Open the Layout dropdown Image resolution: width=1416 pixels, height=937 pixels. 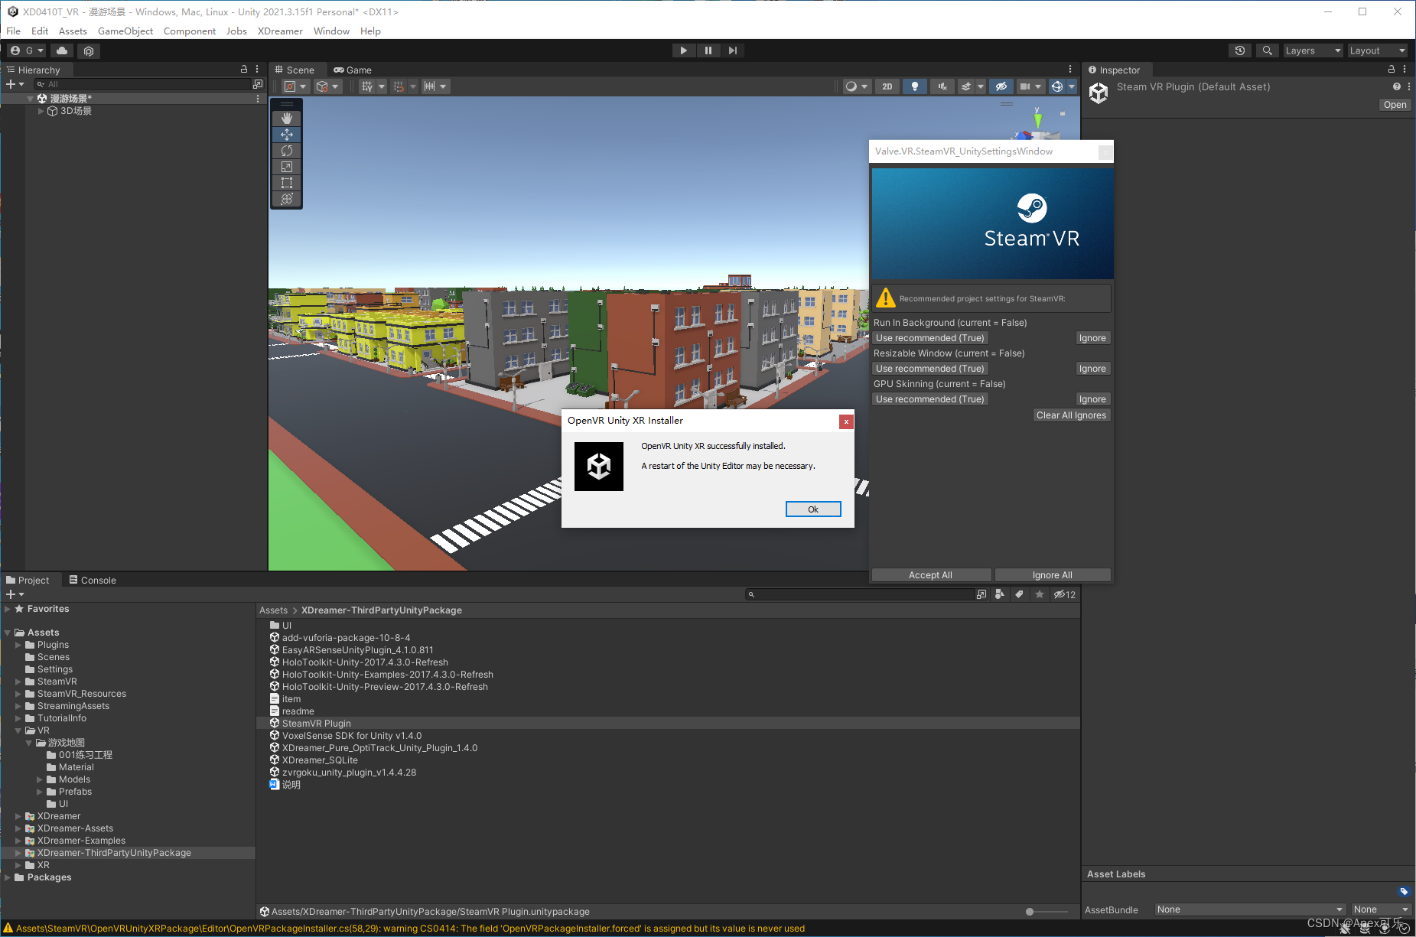pyautogui.click(x=1377, y=50)
